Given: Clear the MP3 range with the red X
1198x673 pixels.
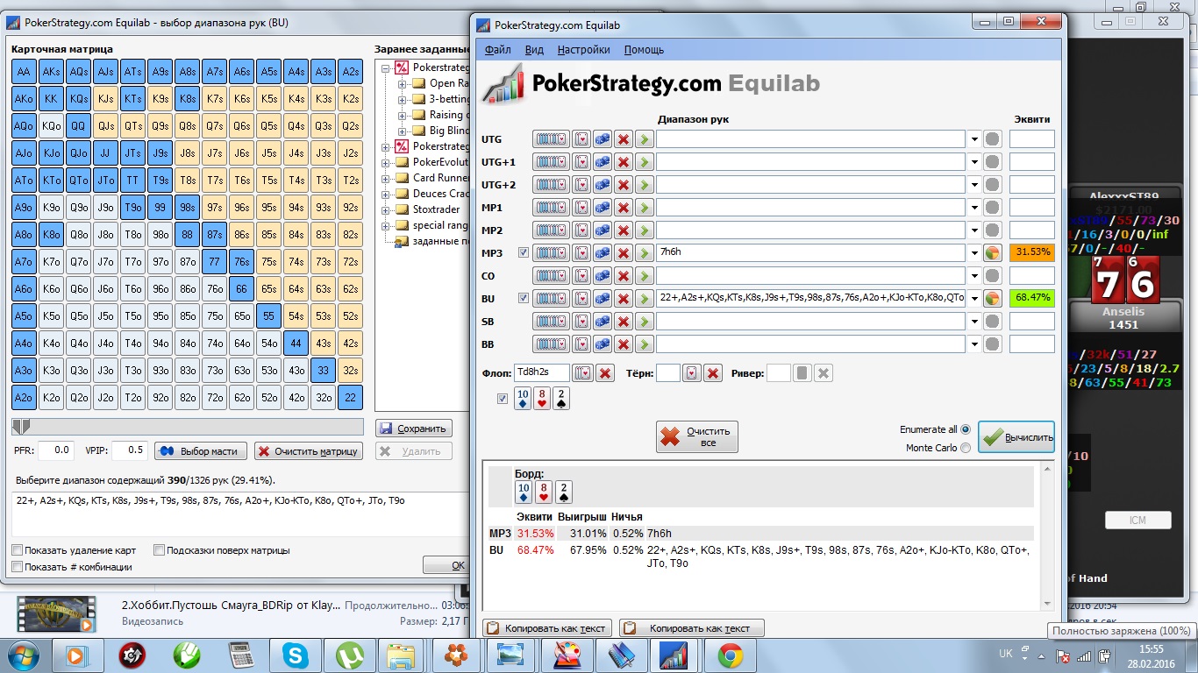Looking at the screenshot, I should [623, 253].
